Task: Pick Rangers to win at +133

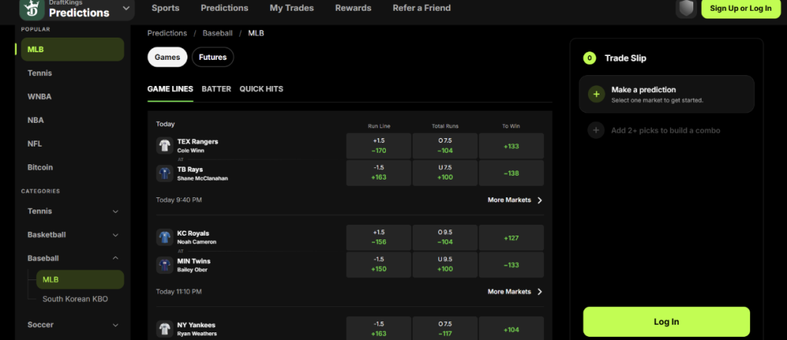Action: point(511,146)
